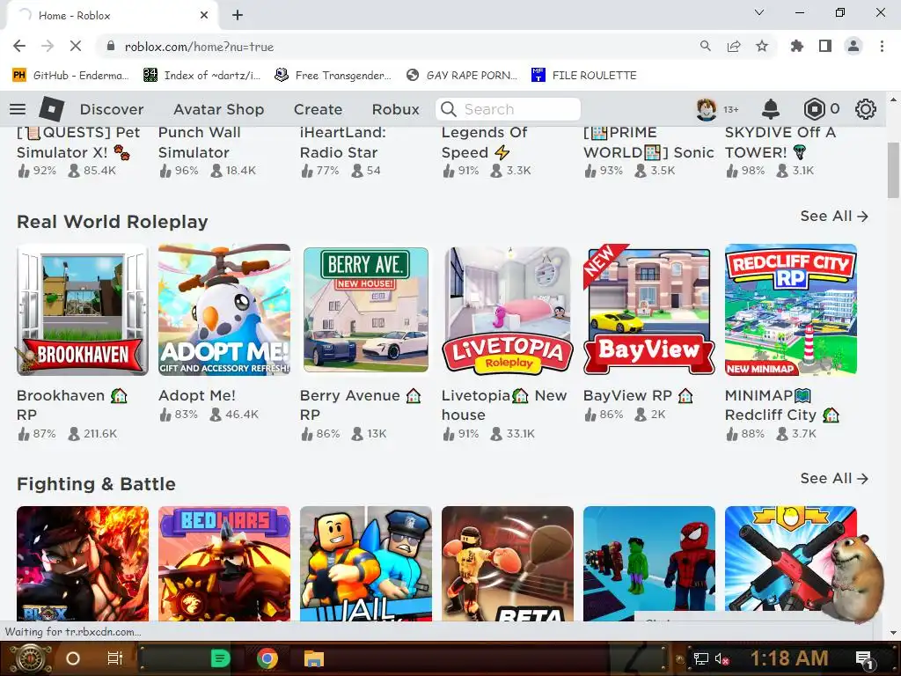The image size is (901, 676).
Task: Bookmark this page with the star icon
Action: [762, 47]
